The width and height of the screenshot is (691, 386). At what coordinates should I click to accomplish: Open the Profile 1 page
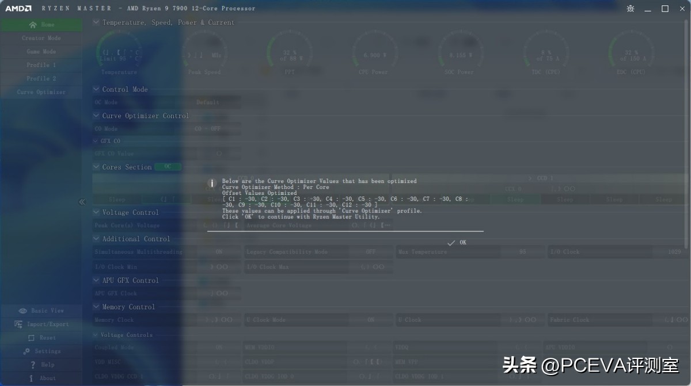click(41, 65)
